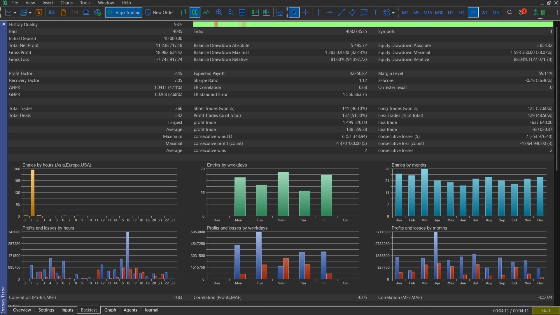560x315 pixels.
Task: Select the text label tool
Action: pos(375,13)
